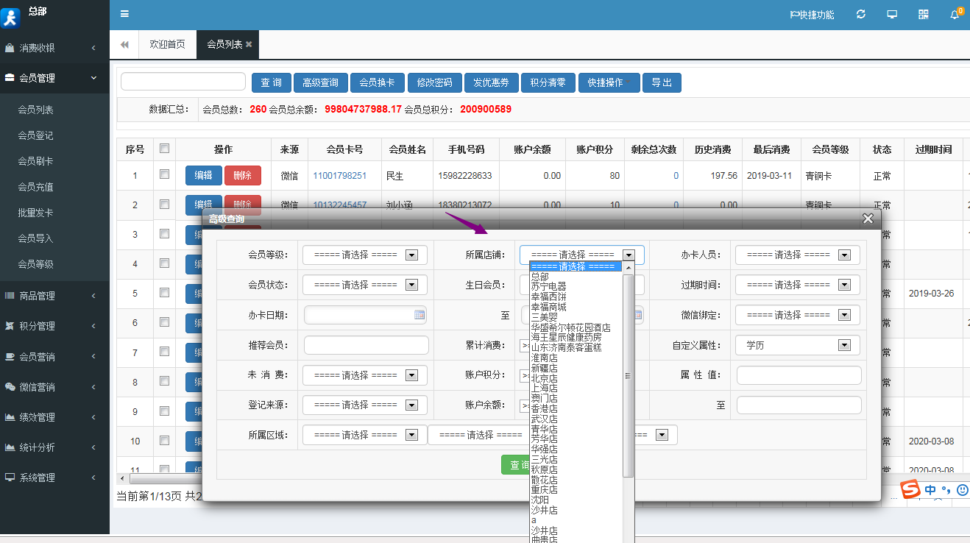Tick the checkbox for row 7
Image resolution: width=970 pixels, height=543 pixels.
tap(164, 351)
